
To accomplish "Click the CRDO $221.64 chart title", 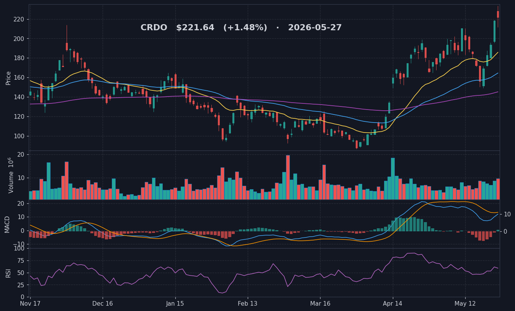I will tap(241, 28).
